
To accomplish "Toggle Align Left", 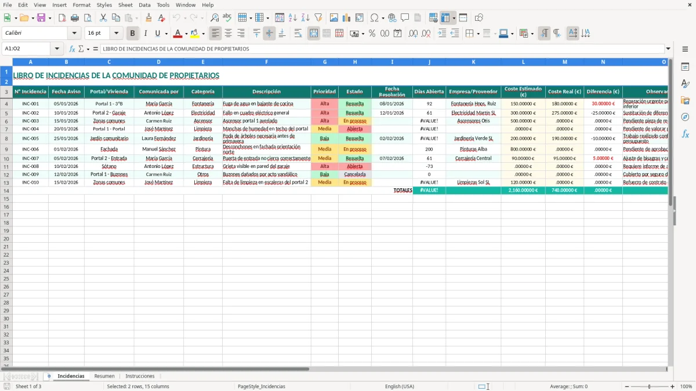I will point(216,34).
